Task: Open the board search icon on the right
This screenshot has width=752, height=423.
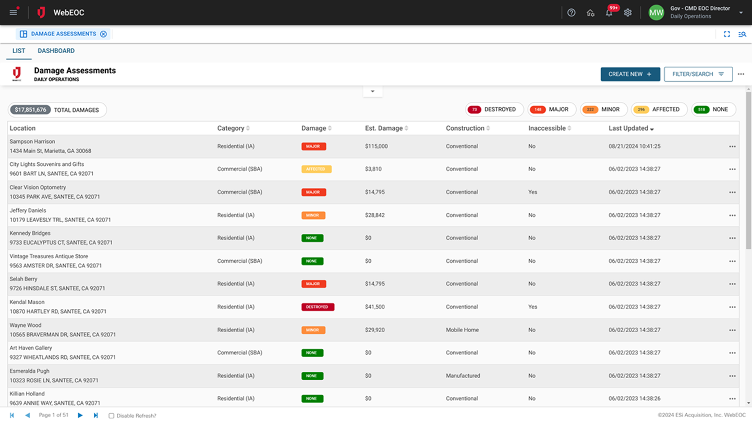Action: coord(742,34)
